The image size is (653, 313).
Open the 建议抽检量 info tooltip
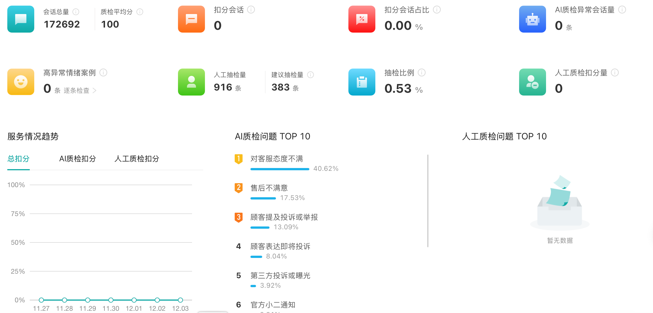(x=310, y=75)
